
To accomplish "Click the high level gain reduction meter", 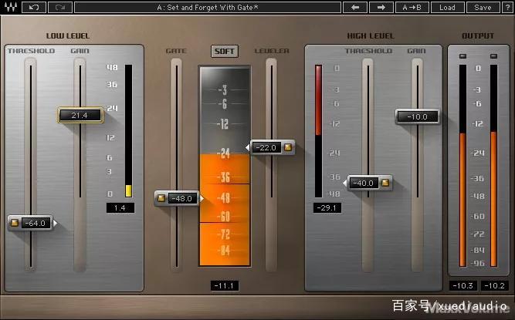I will (x=318, y=131).
